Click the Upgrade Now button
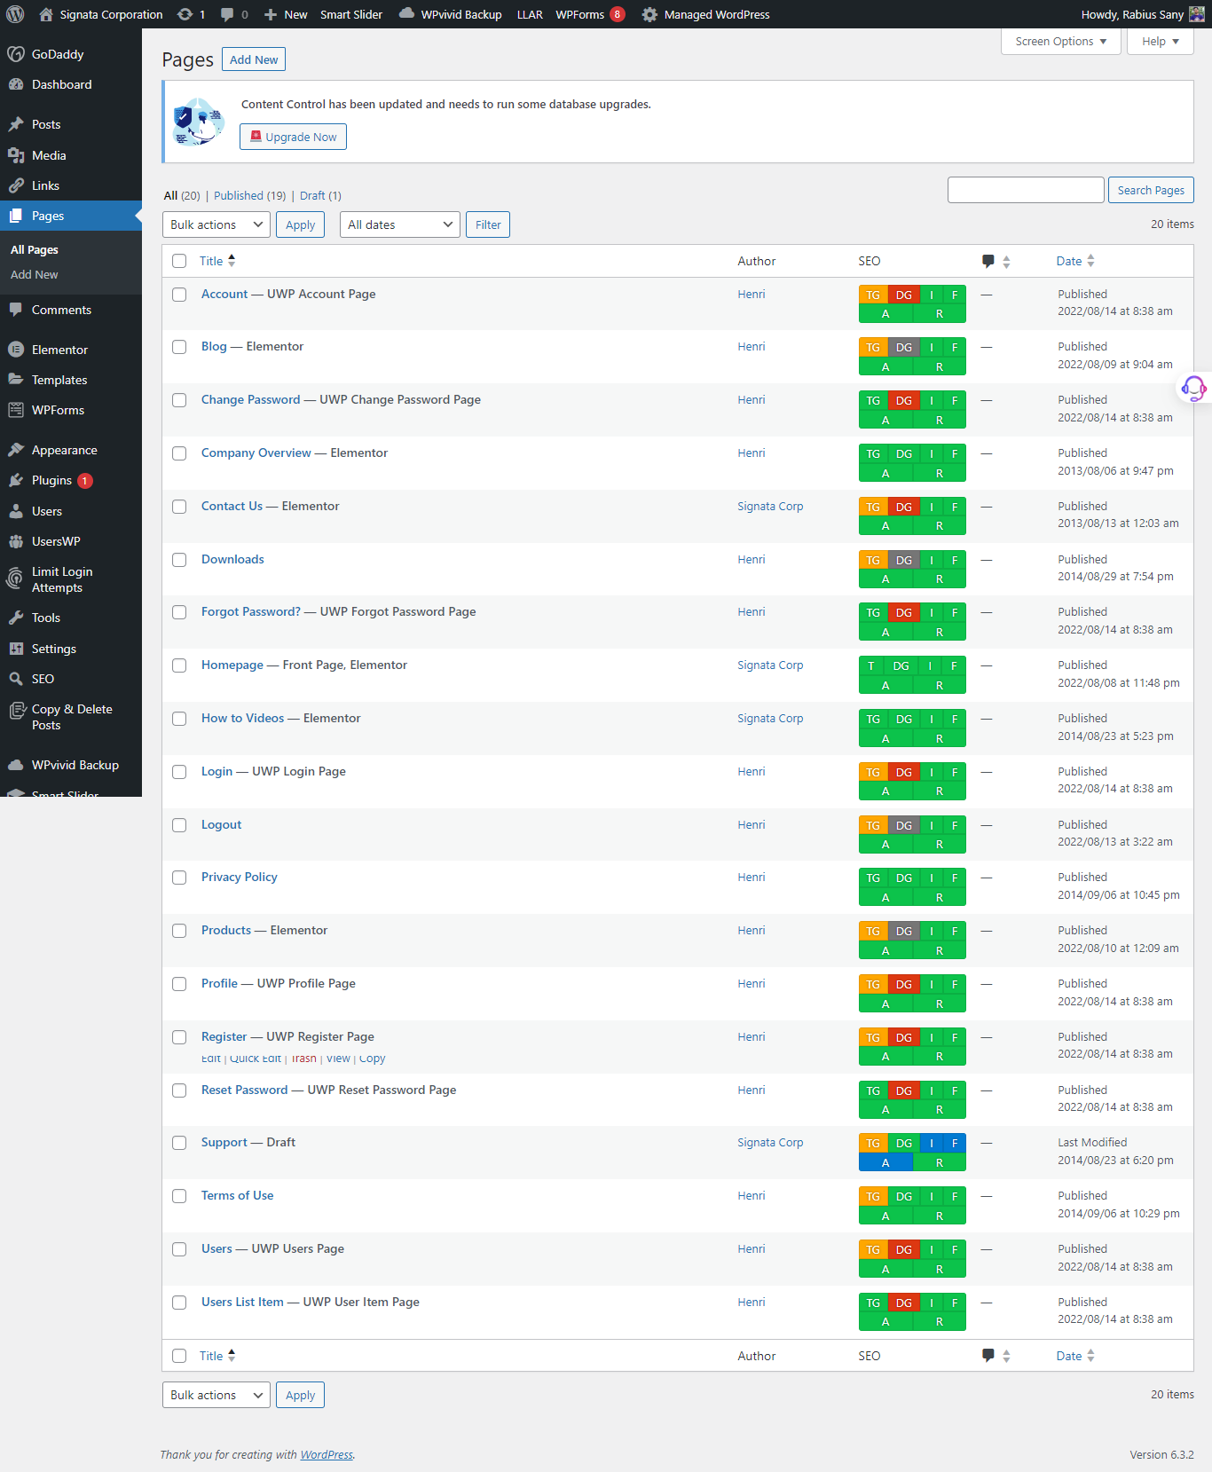The width and height of the screenshot is (1212, 1472). pos(293,137)
